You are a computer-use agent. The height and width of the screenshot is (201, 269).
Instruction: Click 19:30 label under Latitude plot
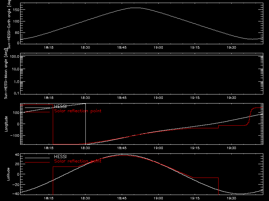pos(231,198)
